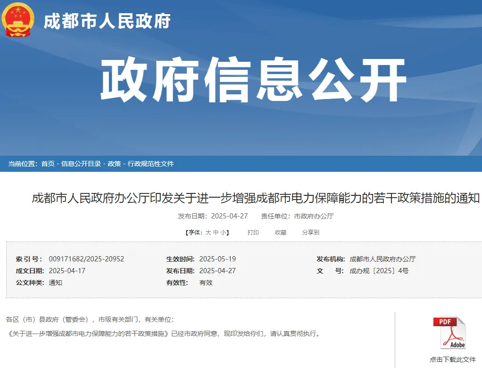Click the document title heading

pyautogui.click(x=255, y=198)
